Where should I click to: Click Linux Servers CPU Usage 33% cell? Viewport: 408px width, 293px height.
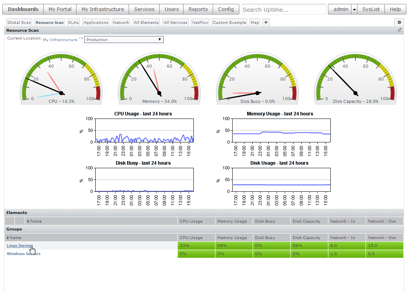[196, 246]
